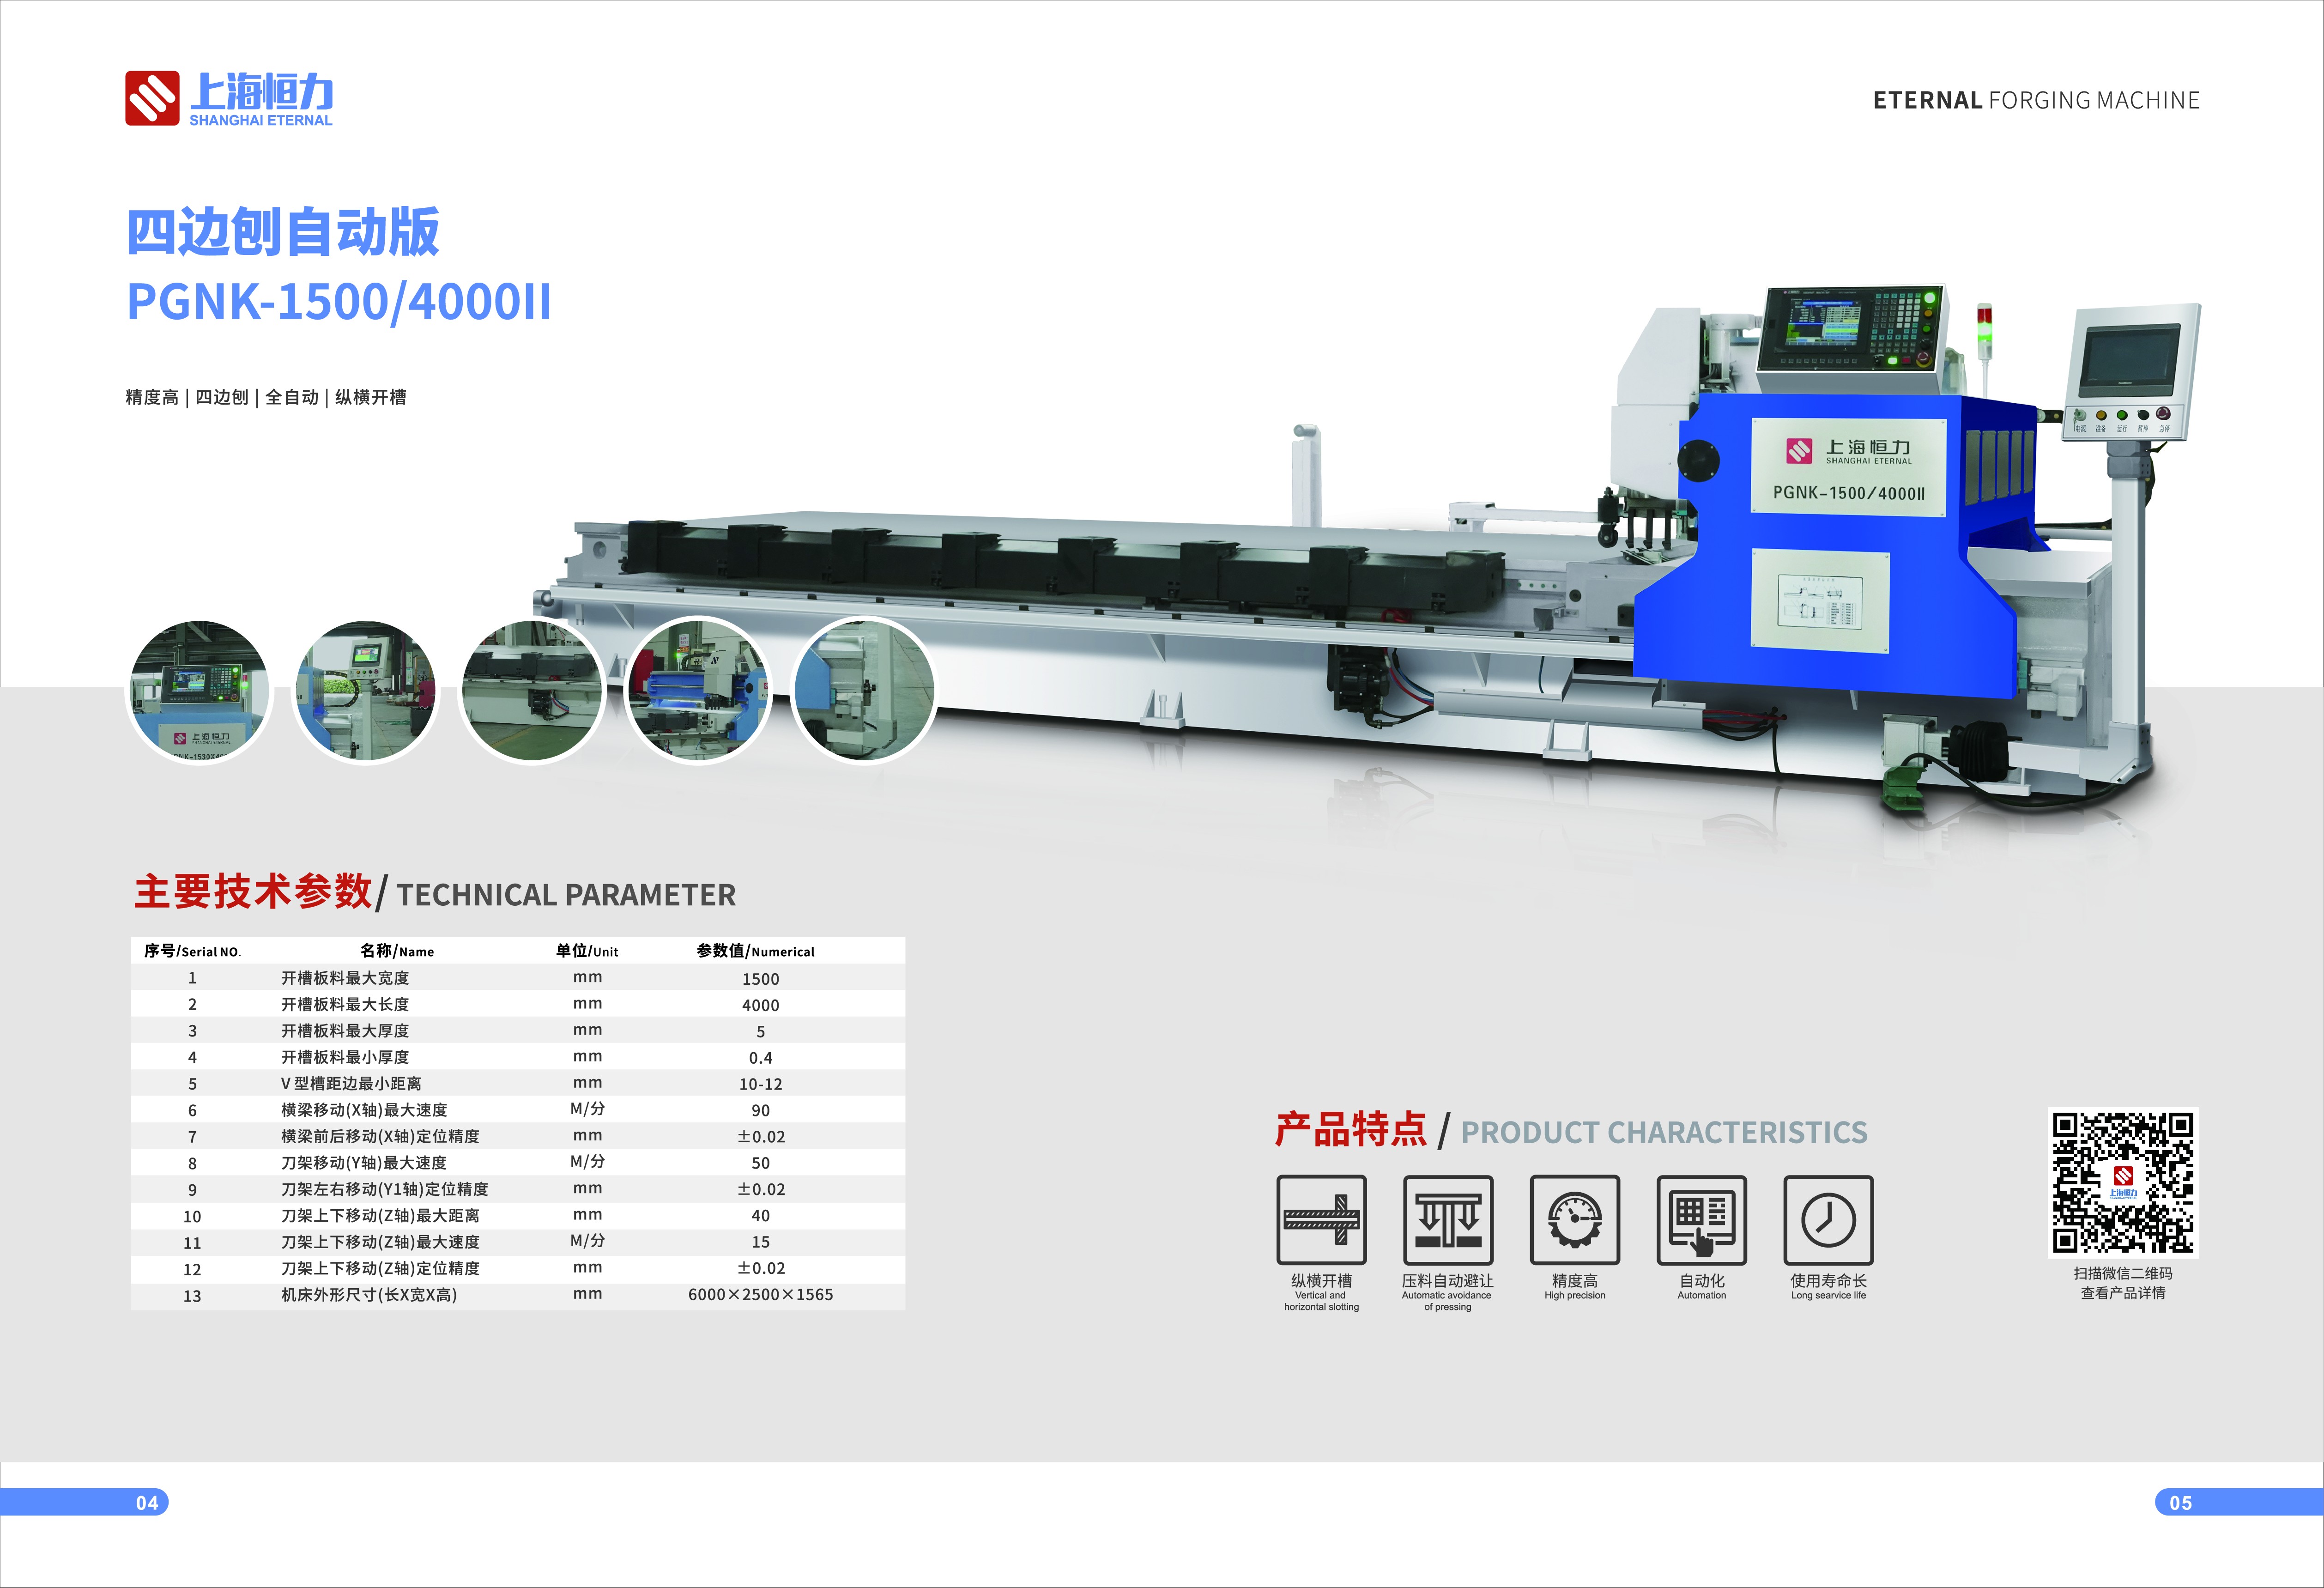The image size is (2324, 1588).
Task: Click the 纵横开槽 feature label
Action: point(1321,1281)
